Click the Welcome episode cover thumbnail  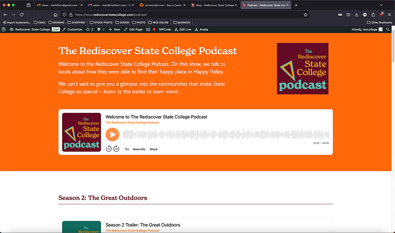tap(82, 132)
